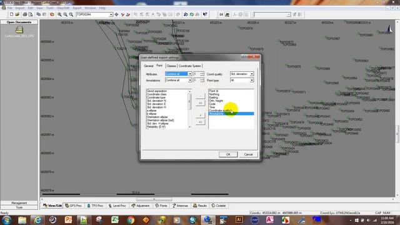Click the add single '>' button
The image size is (400, 225).
[201, 96]
